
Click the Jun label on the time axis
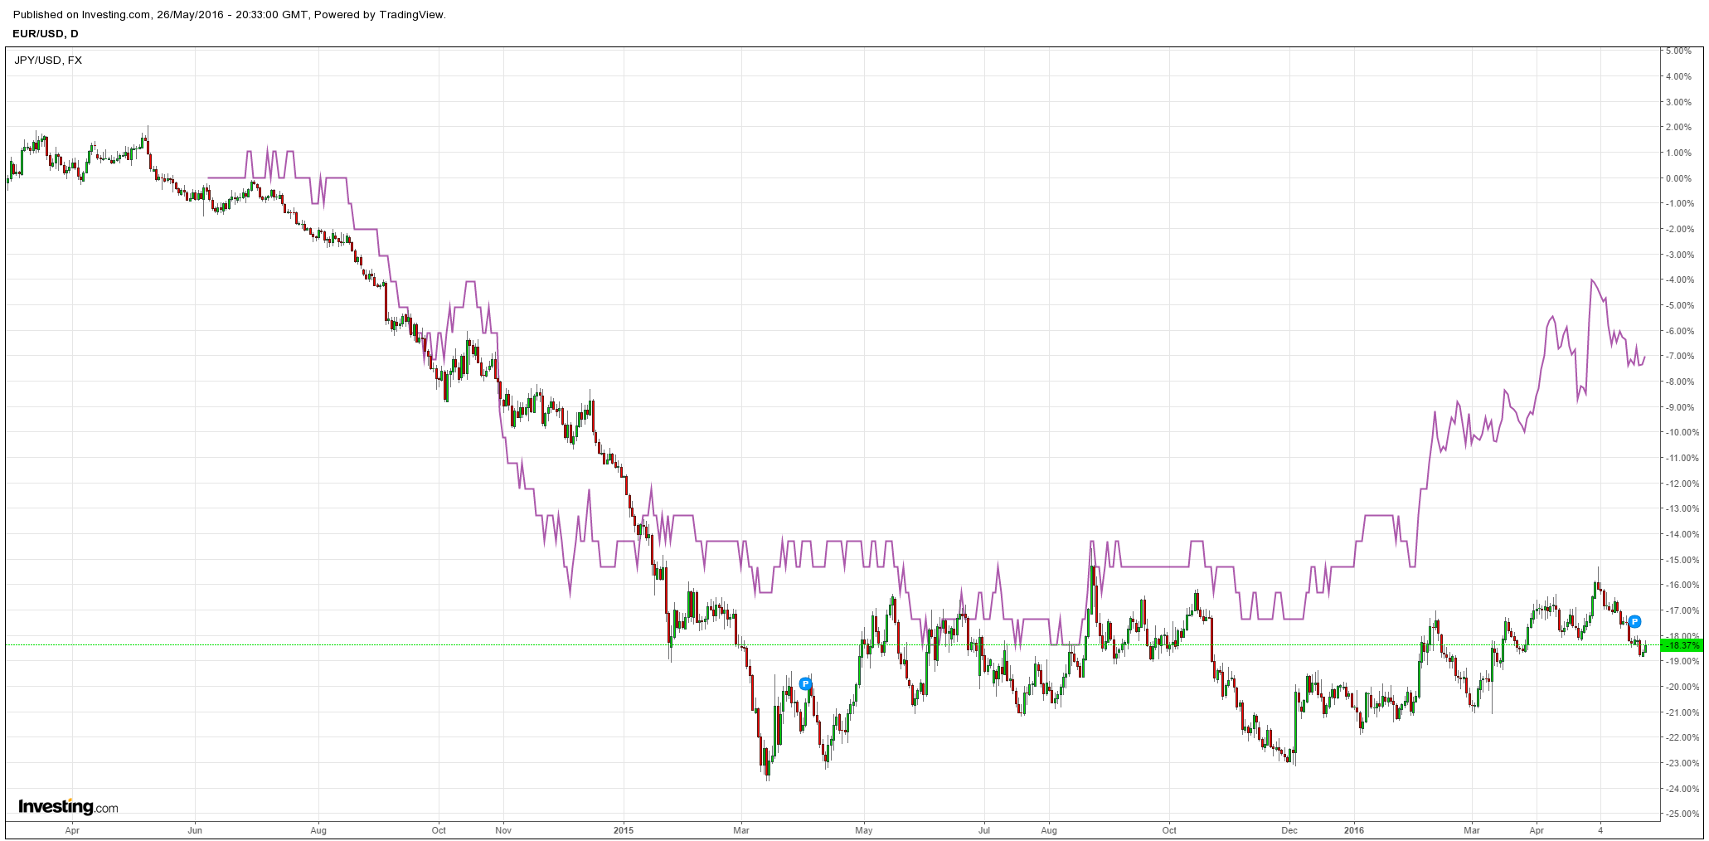click(195, 829)
